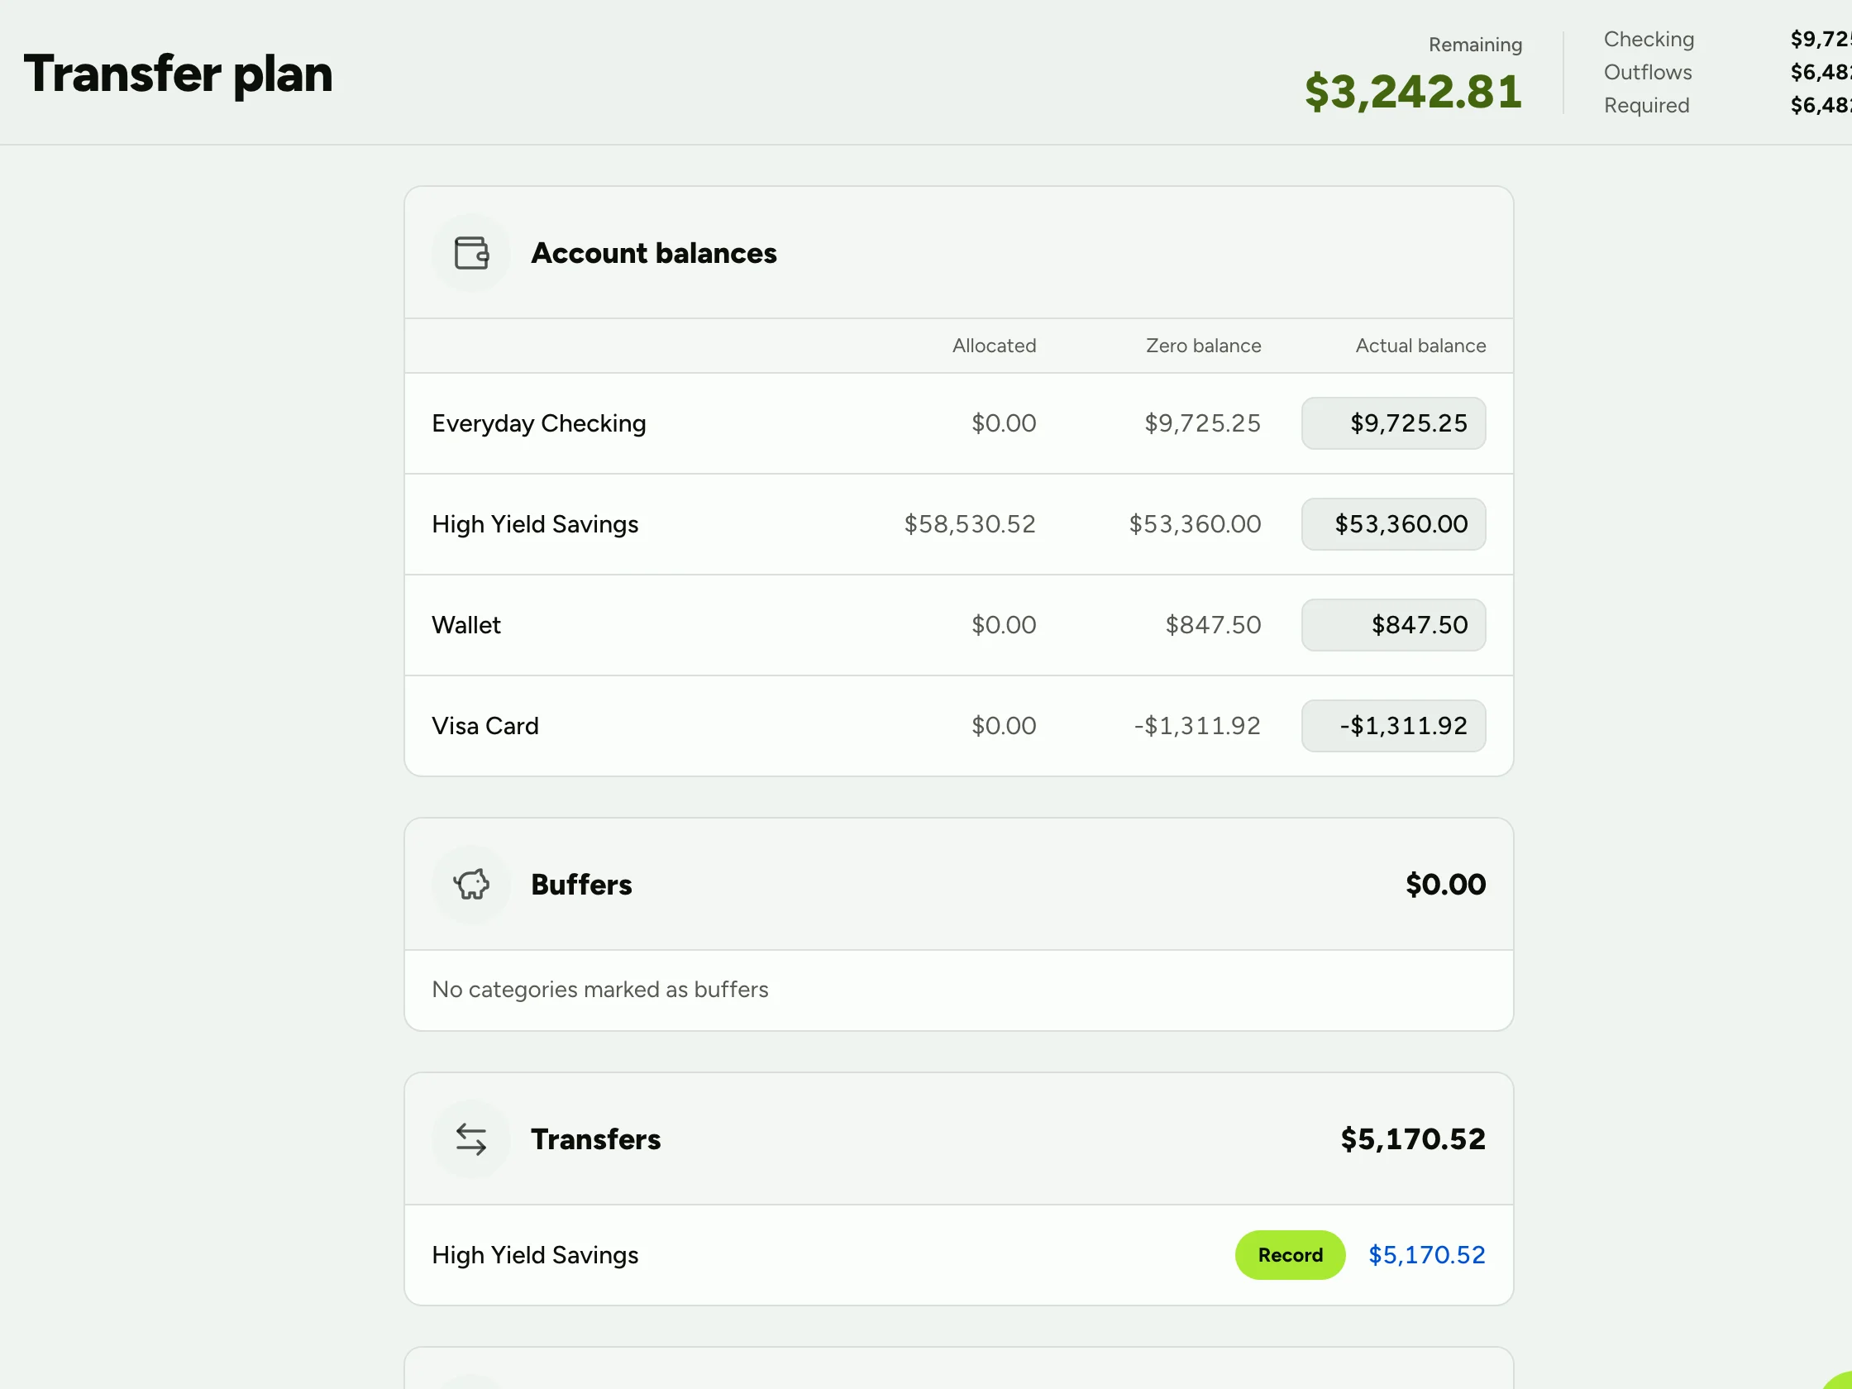Image resolution: width=1852 pixels, height=1389 pixels.
Task: Edit Everyday Checking actual balance field
Action: (x=1393, y=422)
